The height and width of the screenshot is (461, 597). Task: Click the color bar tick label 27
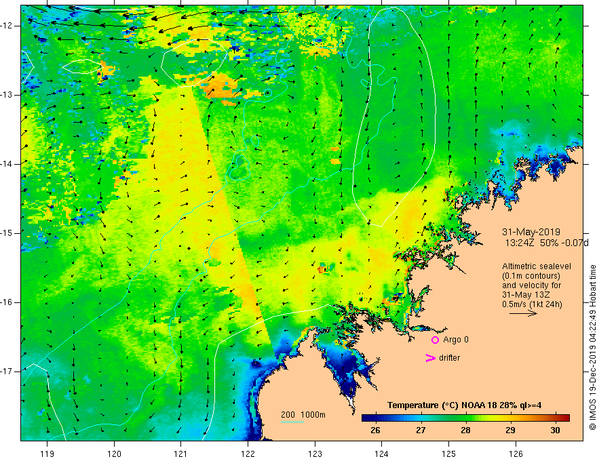click(421, 430)
